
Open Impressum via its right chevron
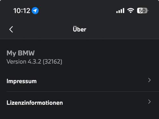click(149, 80)
